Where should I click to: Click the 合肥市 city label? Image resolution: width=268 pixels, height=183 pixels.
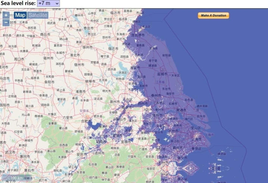[86, 121]
